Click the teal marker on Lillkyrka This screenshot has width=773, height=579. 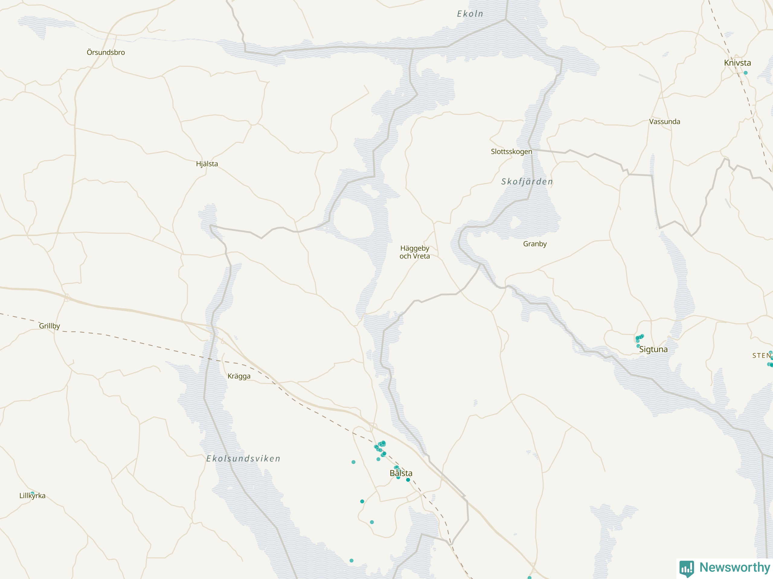(x=33, y=493)
